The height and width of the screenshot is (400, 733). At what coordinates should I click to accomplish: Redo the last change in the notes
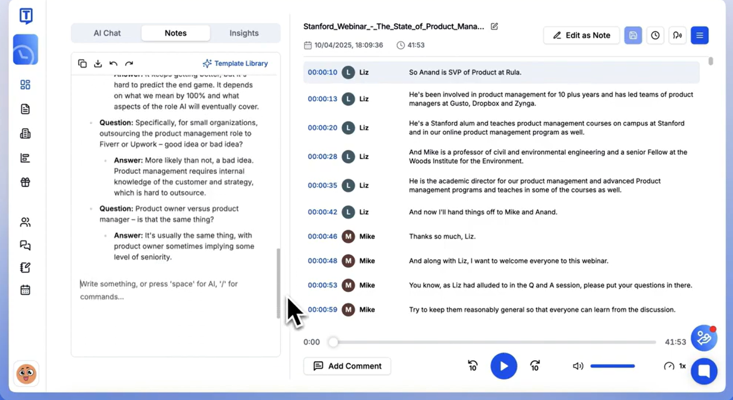tap(129, 63)
